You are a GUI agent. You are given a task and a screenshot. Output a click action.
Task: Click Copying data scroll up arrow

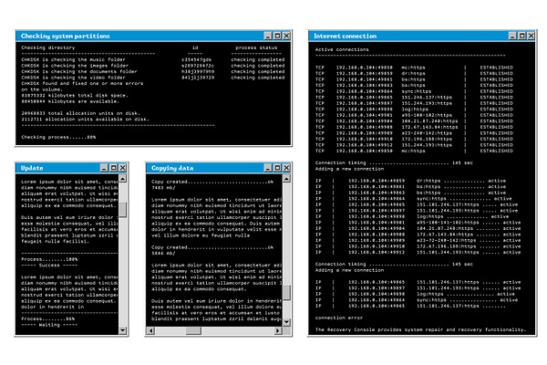286,179
